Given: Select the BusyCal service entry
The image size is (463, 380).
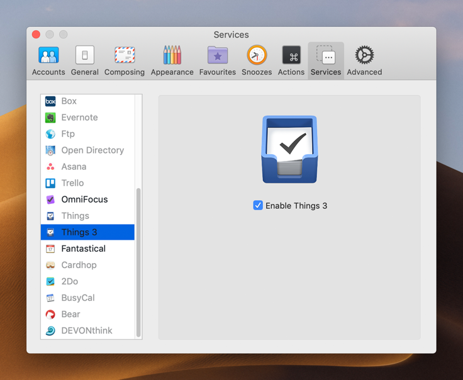Looking at the screenshot, I should tap(87, 298).
